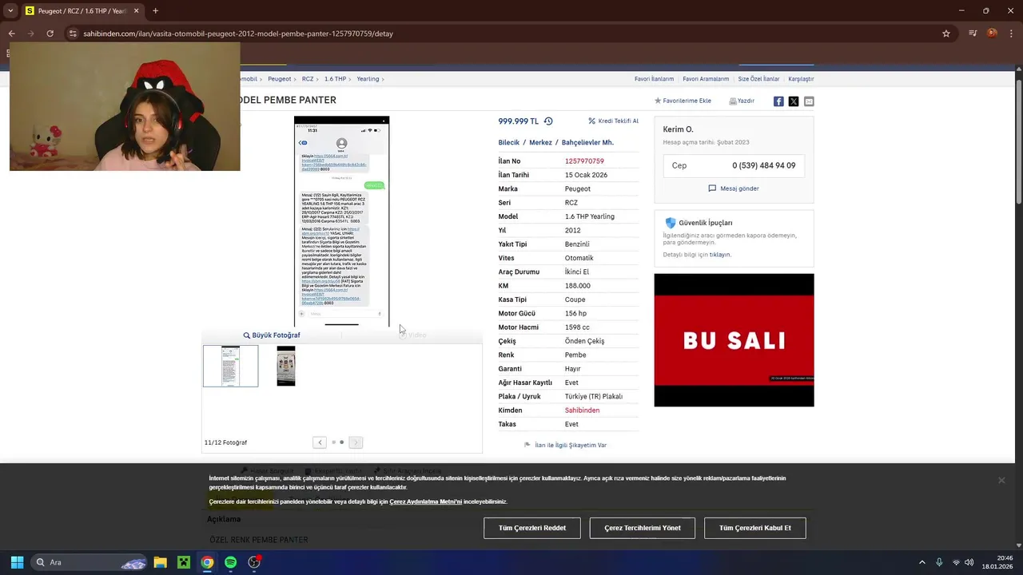Select second dark photo thumbnail
The image size is (1023, 575).
(286, 366)
